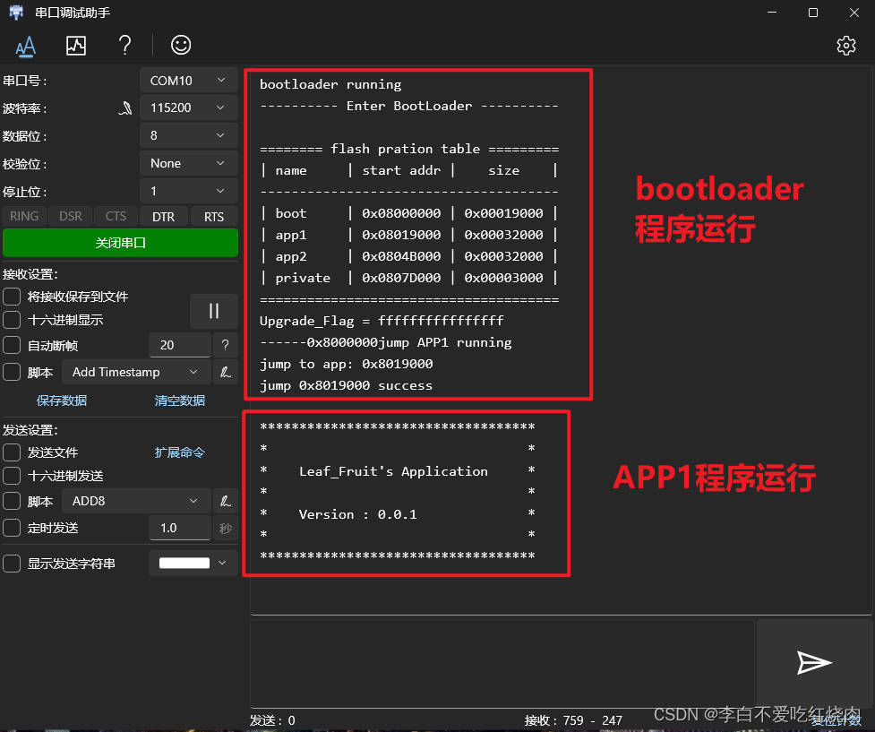Open the waveform plotting view icon
This screenshot has height=732, width=875.
75,45
